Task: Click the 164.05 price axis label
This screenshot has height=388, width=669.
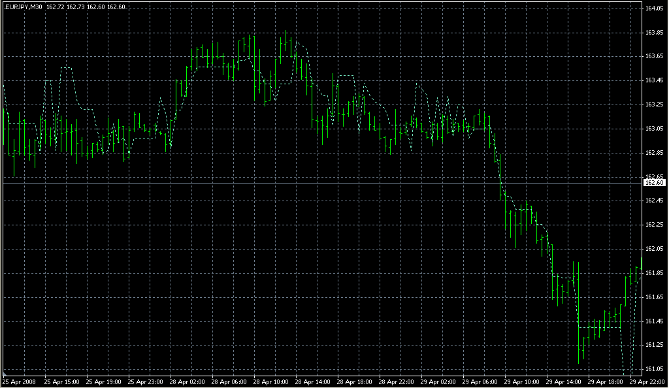Action: 654,8
